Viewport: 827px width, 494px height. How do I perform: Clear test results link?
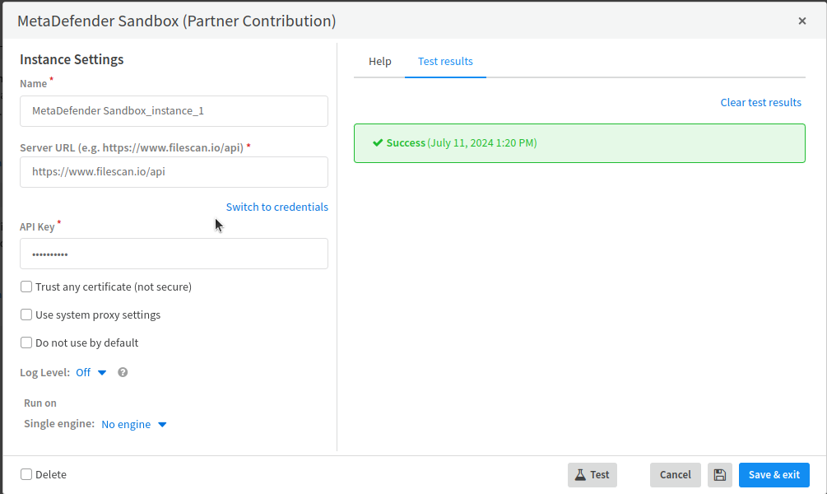click(760, 102)
